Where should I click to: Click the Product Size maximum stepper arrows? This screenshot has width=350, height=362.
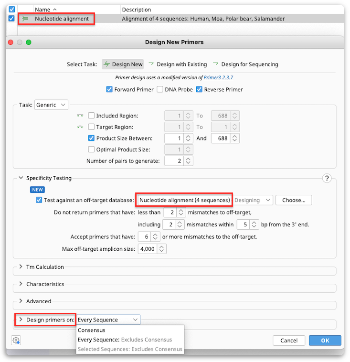coord(234,138)
